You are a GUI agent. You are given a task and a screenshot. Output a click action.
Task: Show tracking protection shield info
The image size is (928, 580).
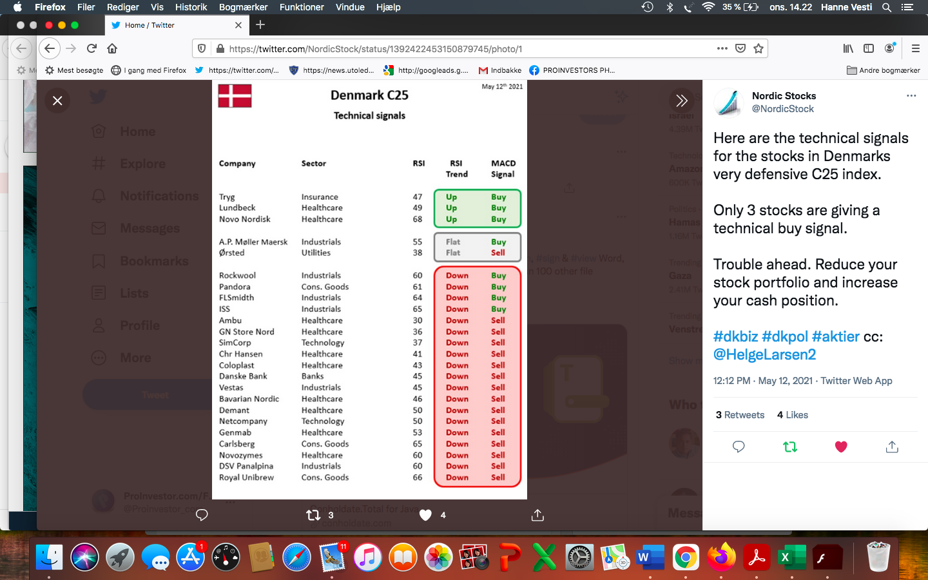[x=202, y=48]
